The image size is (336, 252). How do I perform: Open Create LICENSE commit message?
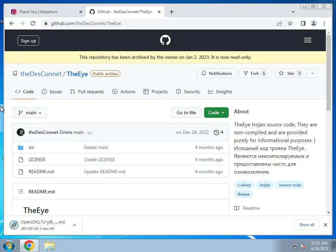tap(99, 159)
